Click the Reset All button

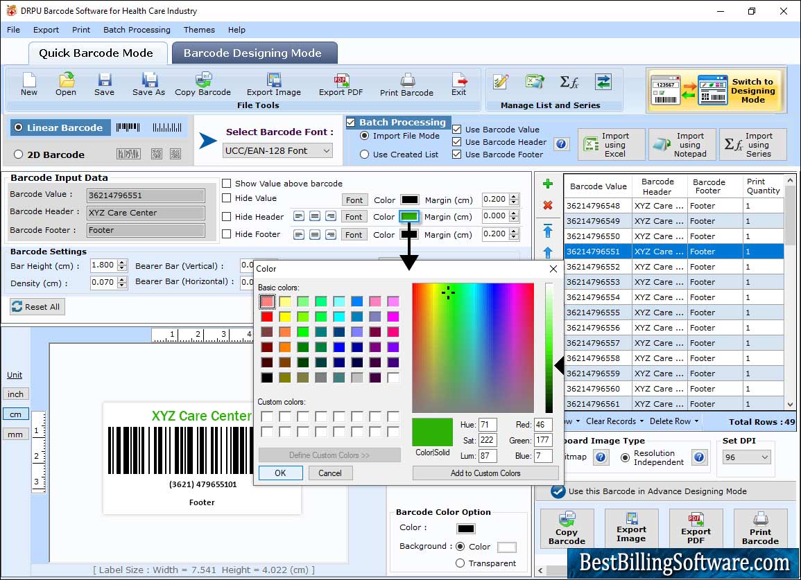pyautogui.click(x=37, y=307)
